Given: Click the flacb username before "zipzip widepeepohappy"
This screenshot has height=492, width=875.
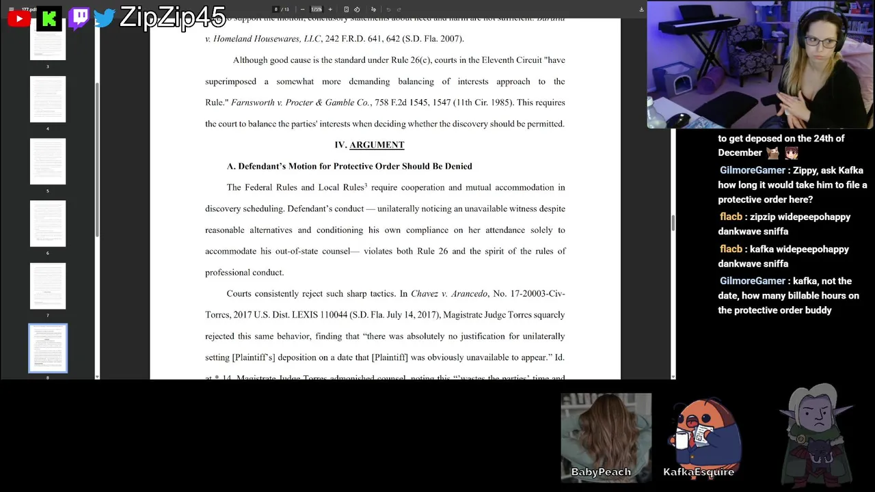Looking at the screenshot, I should click(731, 217).
